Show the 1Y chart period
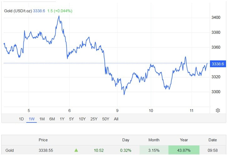Viewport: 228px width, 155px height. [x=62, y=119]
